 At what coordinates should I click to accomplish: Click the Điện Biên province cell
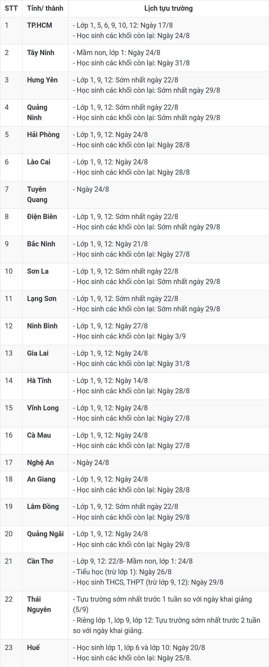point(45,222)
